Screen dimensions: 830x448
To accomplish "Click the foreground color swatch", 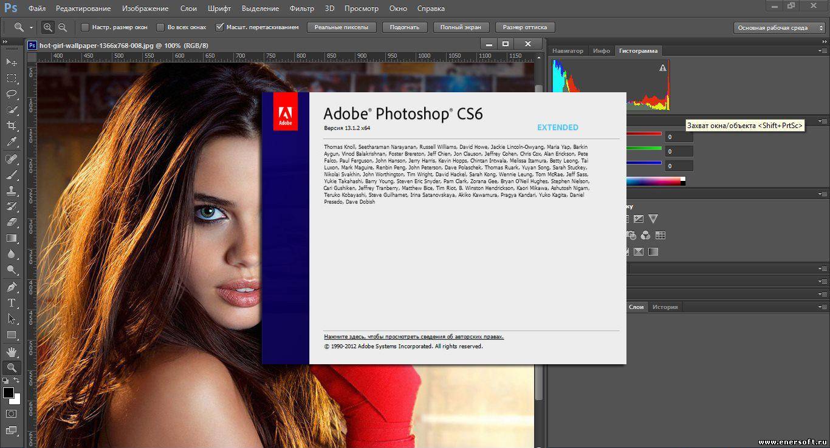I will point(9,393).
